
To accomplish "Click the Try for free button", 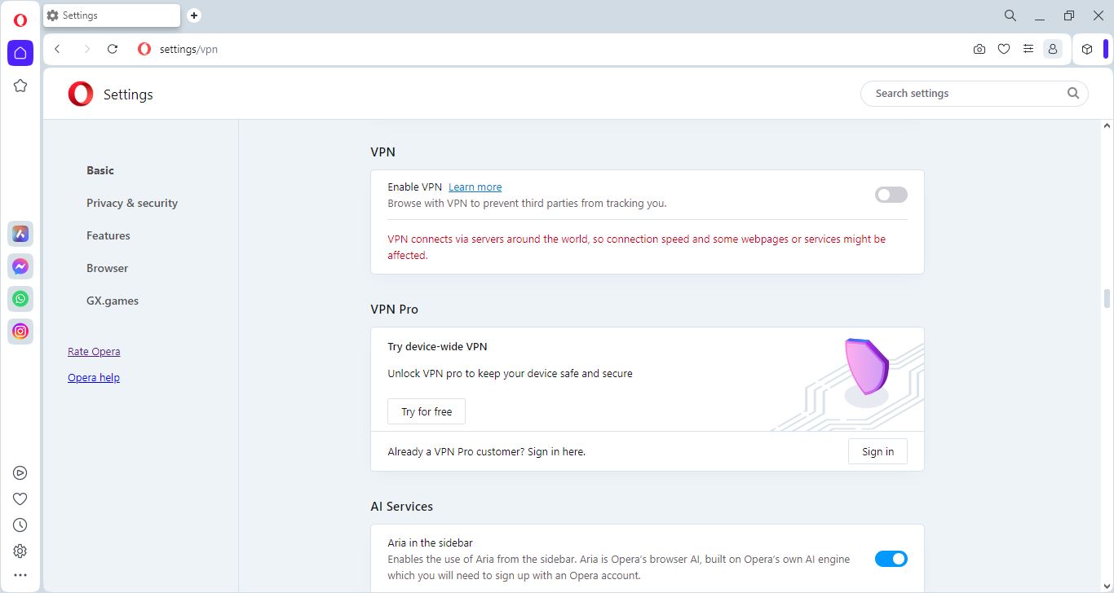I will tap(427, 411).
